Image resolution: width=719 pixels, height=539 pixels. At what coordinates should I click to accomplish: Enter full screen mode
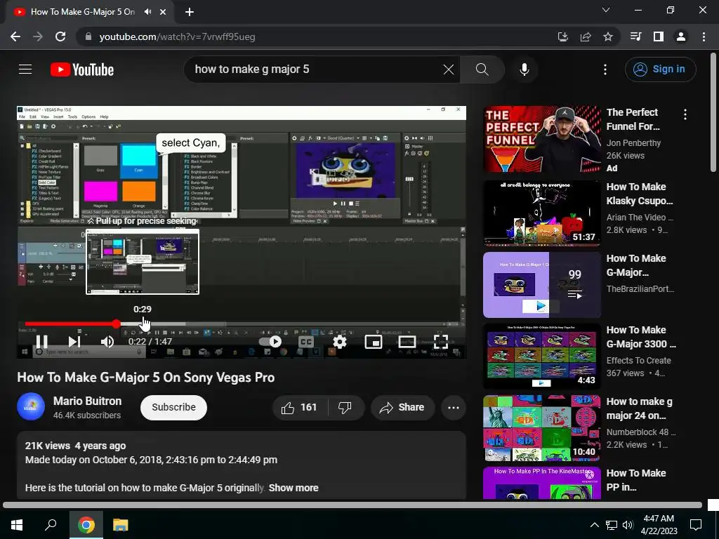(441, 342)
